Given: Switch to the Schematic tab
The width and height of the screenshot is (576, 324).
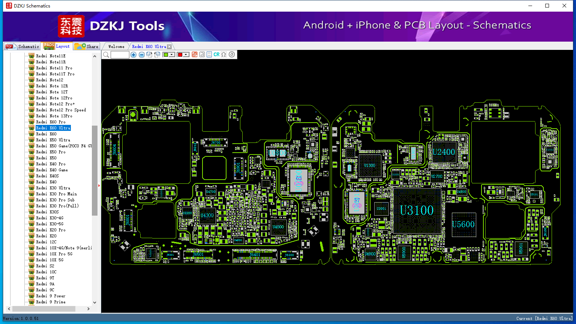Looking at the screenshot, I should point(22,46).
